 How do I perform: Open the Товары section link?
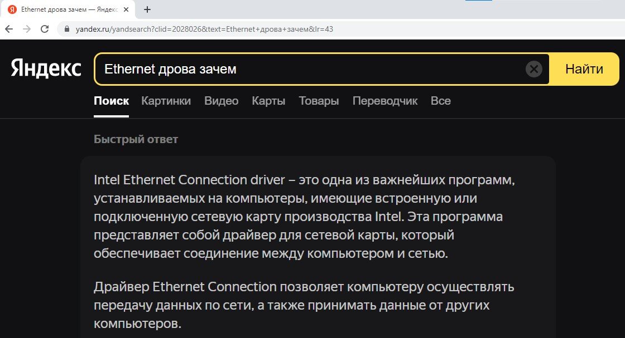point(319,101)
